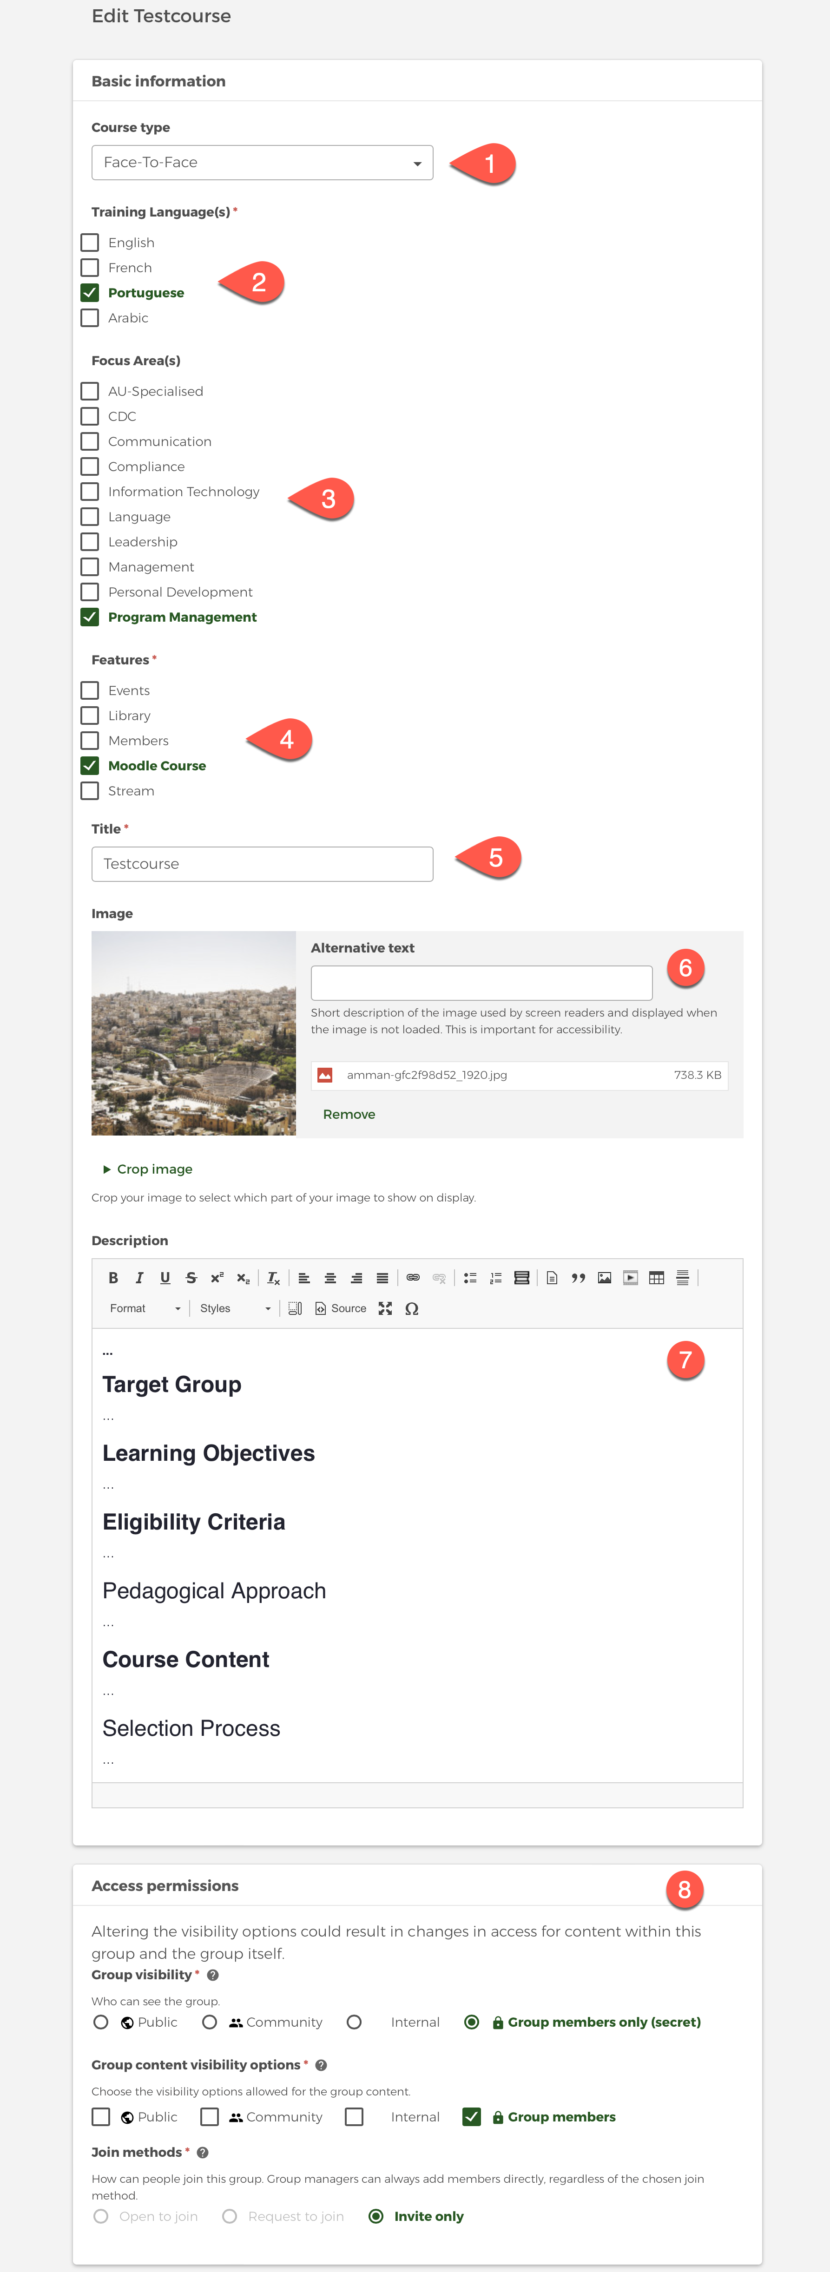The height and width of the screenshot is (2272, 830).
Task: Insert a numbered list
Action: pyautogui.click(x=496, y=1278)
